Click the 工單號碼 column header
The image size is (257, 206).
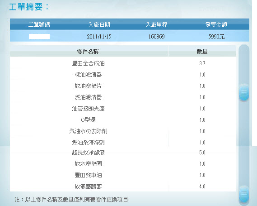pos(39,25)
